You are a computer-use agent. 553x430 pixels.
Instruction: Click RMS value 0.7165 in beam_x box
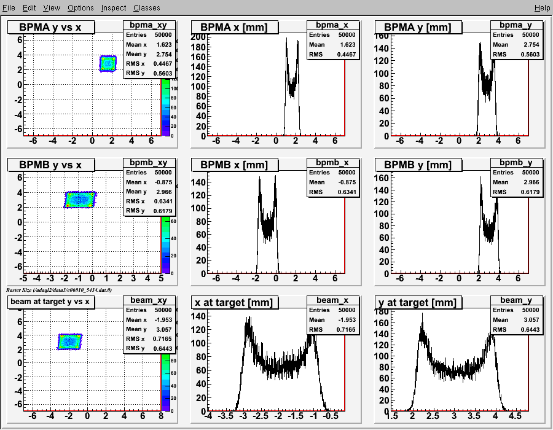pos(347,329)
